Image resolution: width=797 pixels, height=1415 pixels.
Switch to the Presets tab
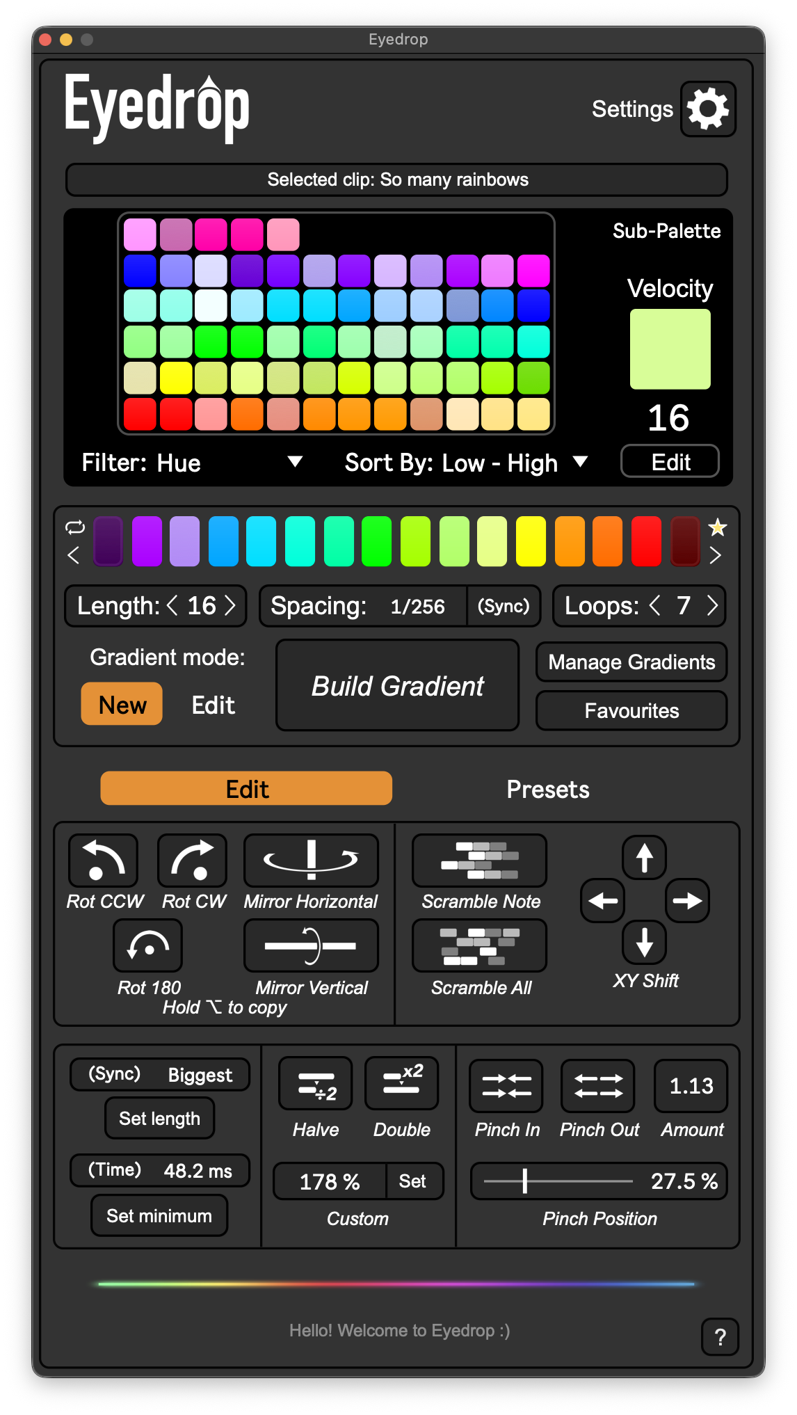(548, 789)
